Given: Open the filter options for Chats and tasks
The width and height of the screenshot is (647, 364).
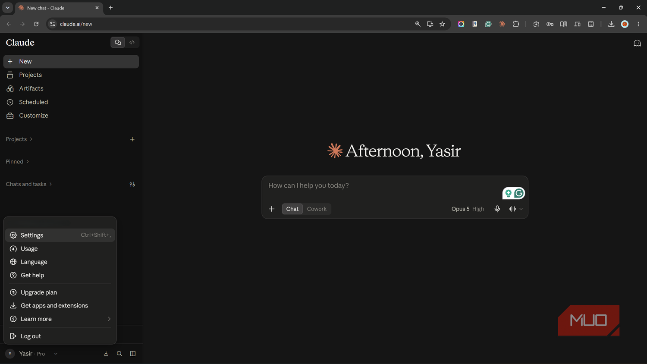Looking at the screenshot, I should coord(132,184).
